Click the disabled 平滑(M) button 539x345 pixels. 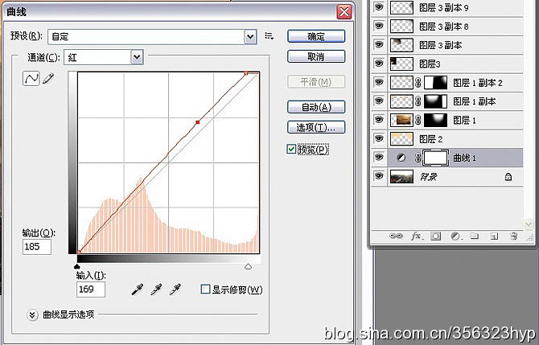[x=316, y=82]
